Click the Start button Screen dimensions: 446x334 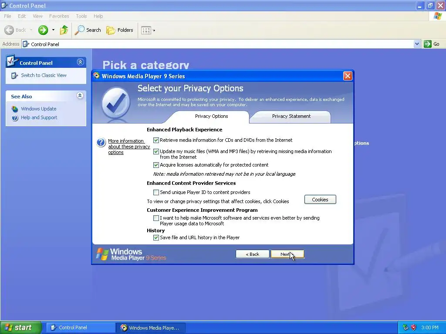point(20,327)
